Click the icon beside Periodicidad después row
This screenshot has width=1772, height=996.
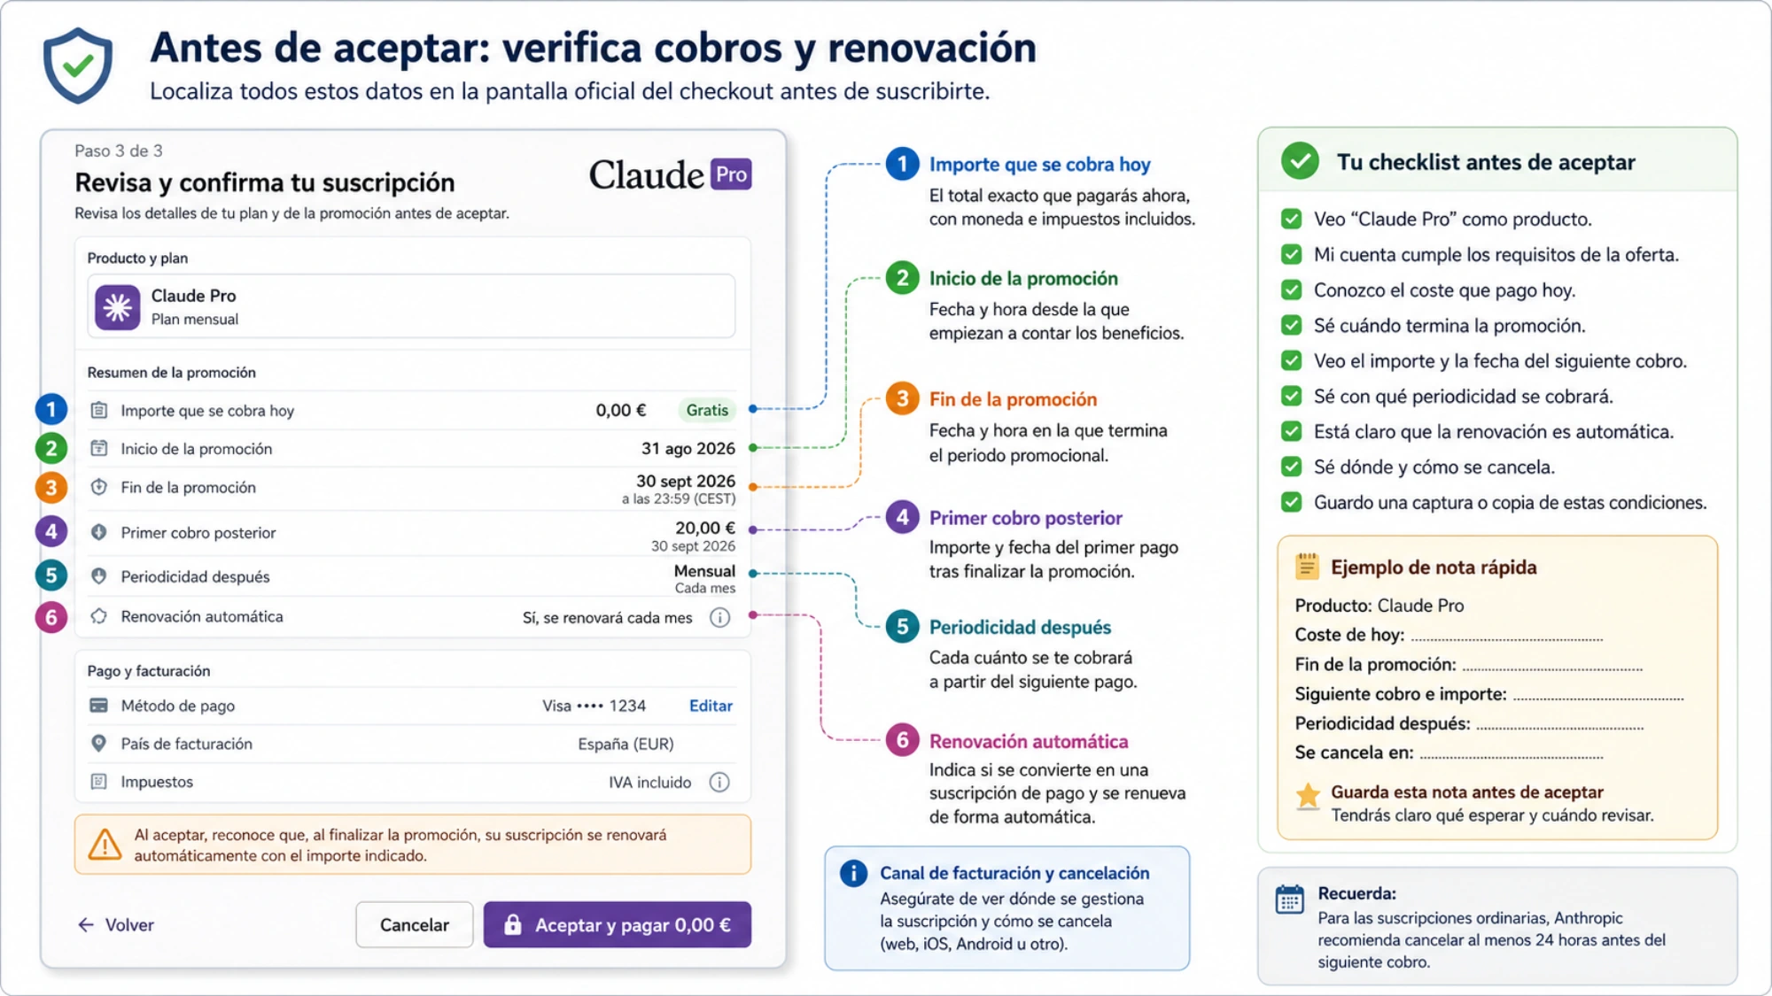pyautogui.click(x=99, y=576)
